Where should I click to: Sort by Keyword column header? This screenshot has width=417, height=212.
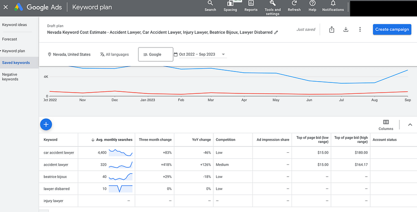pyautogui.click(x=50, y=140)
